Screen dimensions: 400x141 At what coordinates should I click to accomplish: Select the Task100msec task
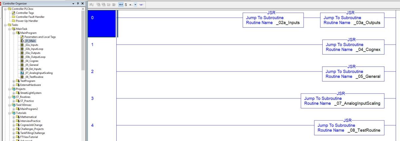pos(24,105)
